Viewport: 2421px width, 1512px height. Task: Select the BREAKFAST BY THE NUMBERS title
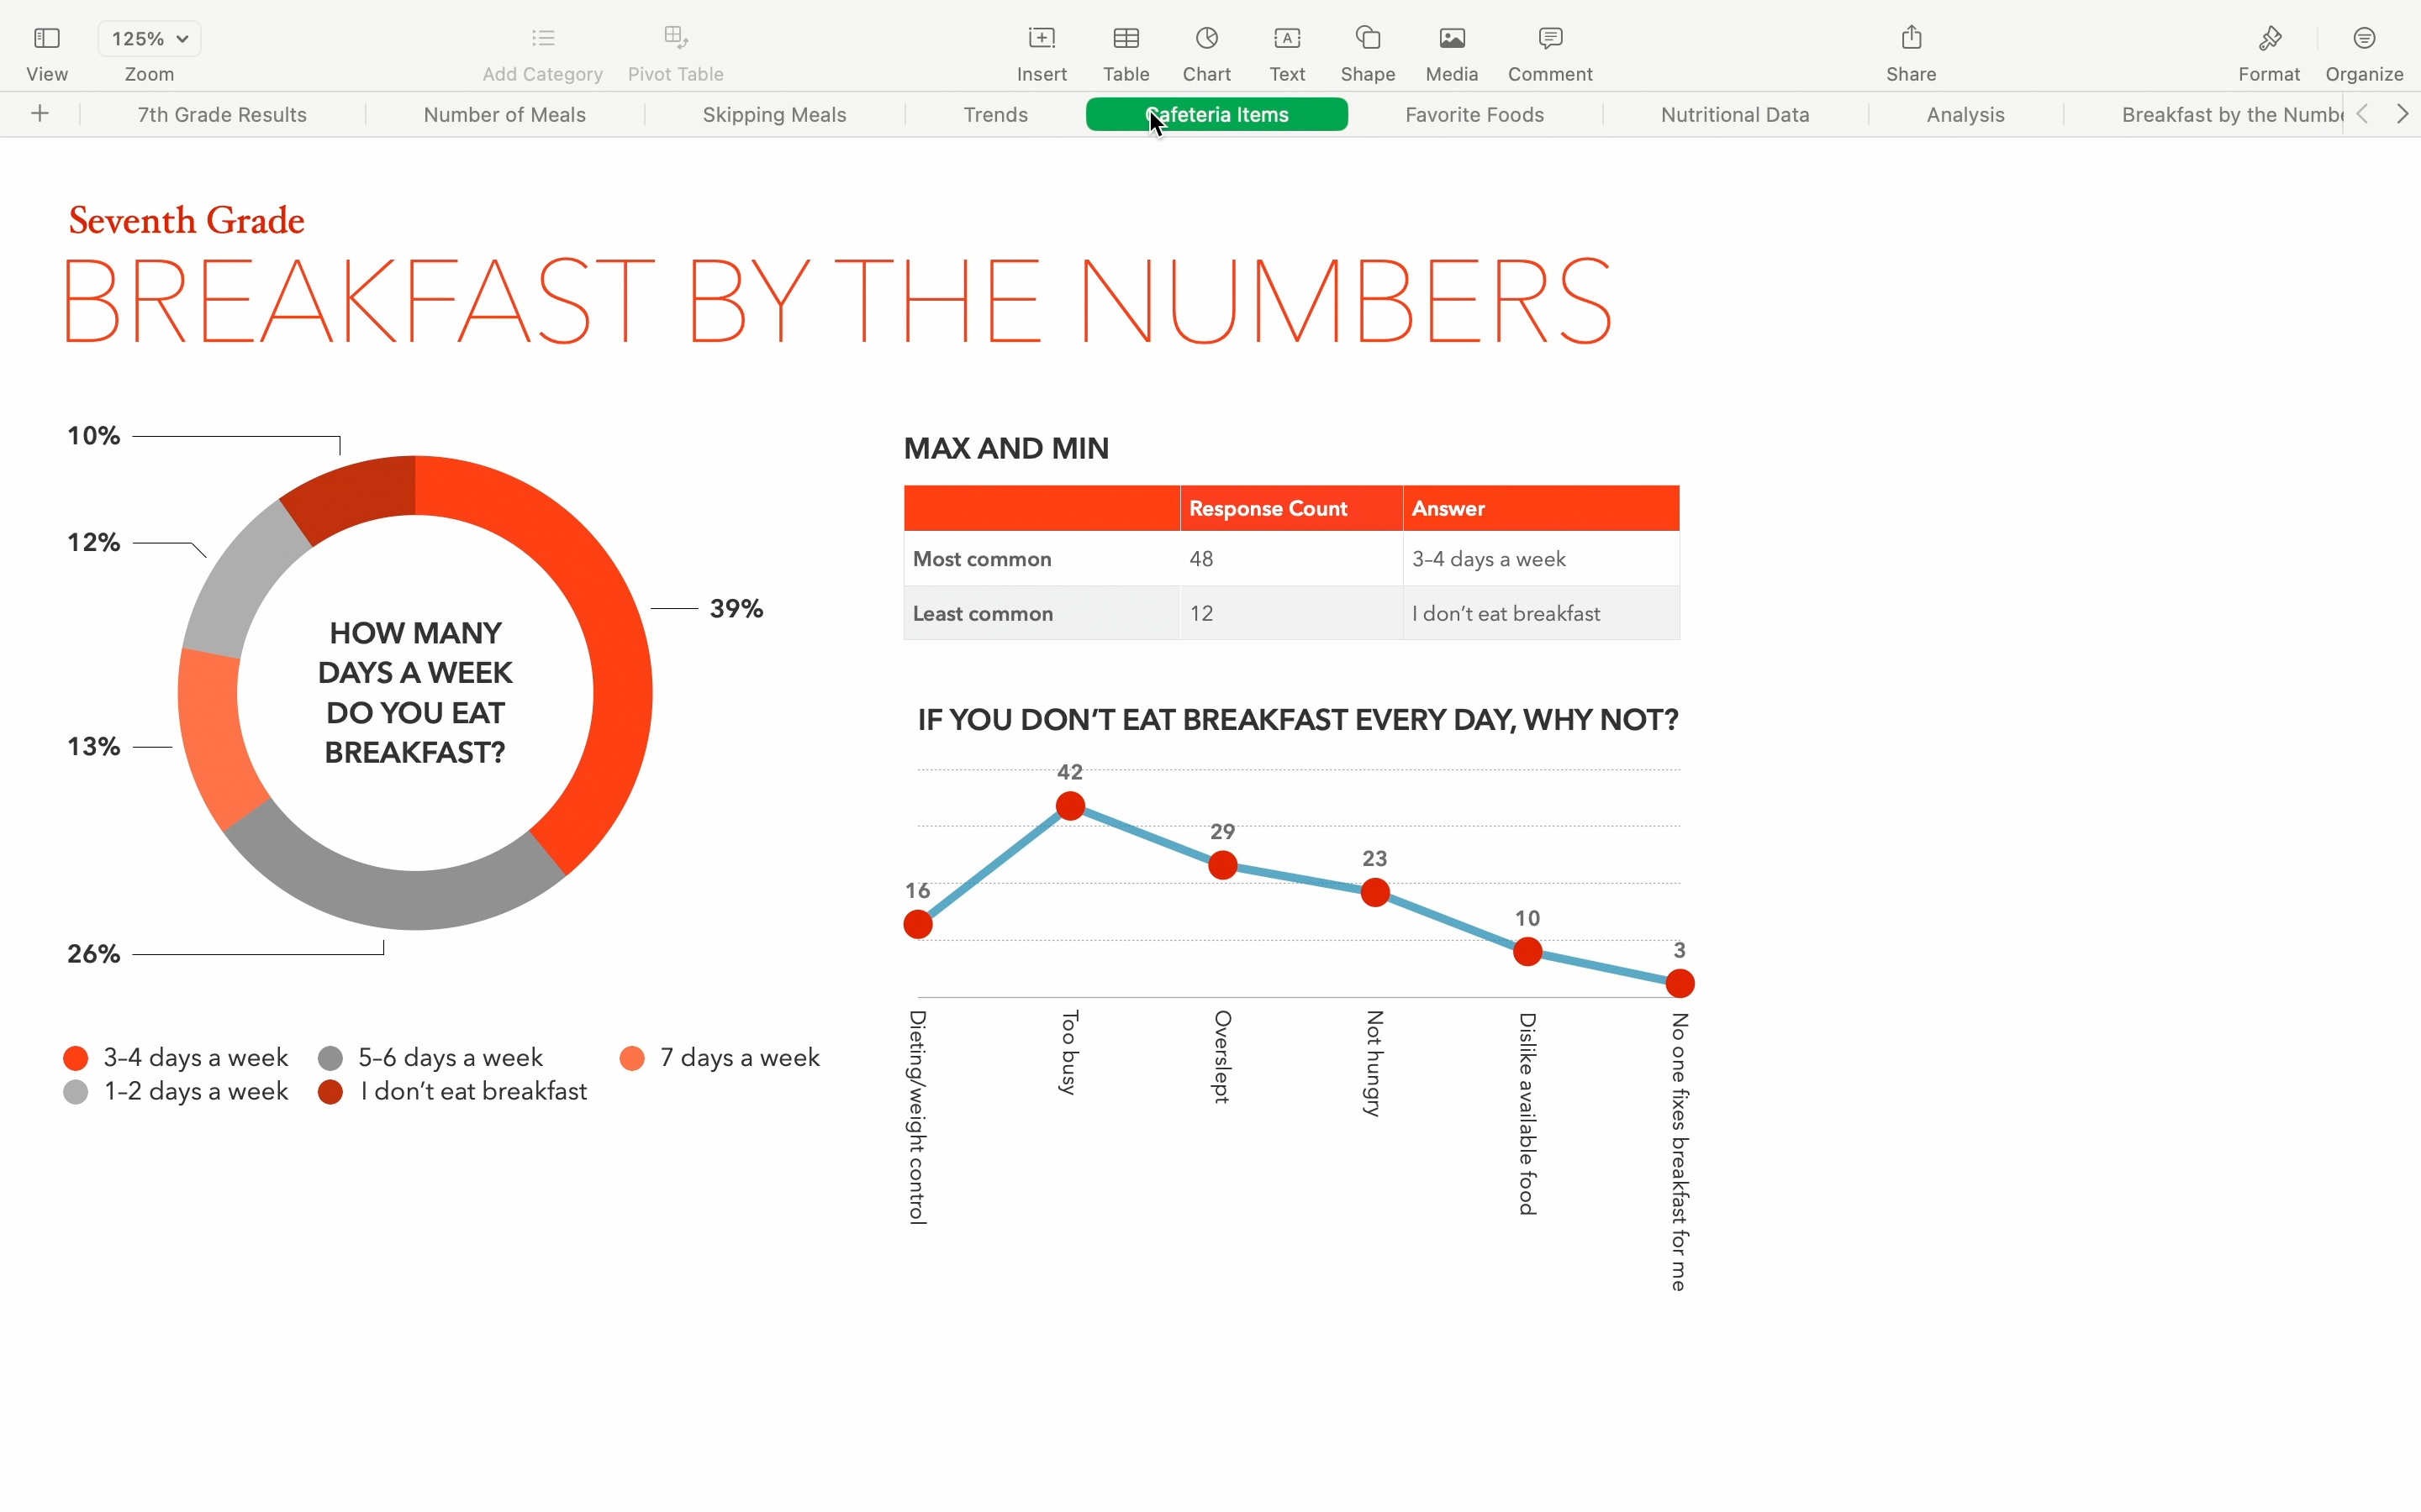837,302
